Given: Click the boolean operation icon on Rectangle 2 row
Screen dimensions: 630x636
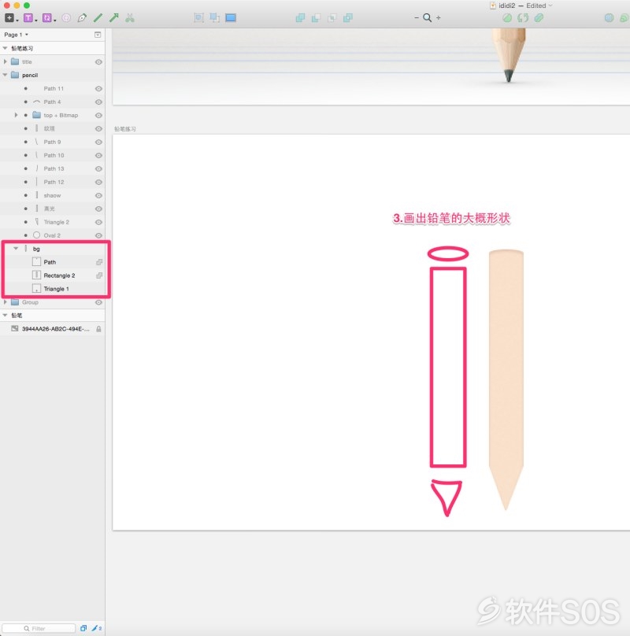Looking at the screenshot, I should (99, 275).
